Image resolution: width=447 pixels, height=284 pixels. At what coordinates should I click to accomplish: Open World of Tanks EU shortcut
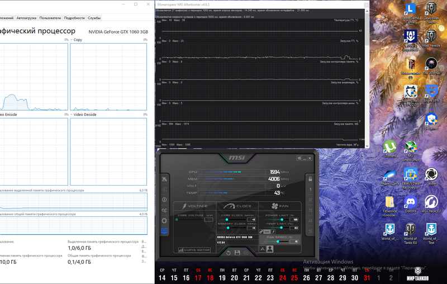(x=411, y=234)
